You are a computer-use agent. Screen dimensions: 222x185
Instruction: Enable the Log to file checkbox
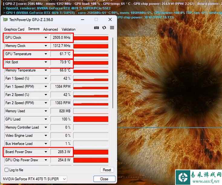point(7,170)
